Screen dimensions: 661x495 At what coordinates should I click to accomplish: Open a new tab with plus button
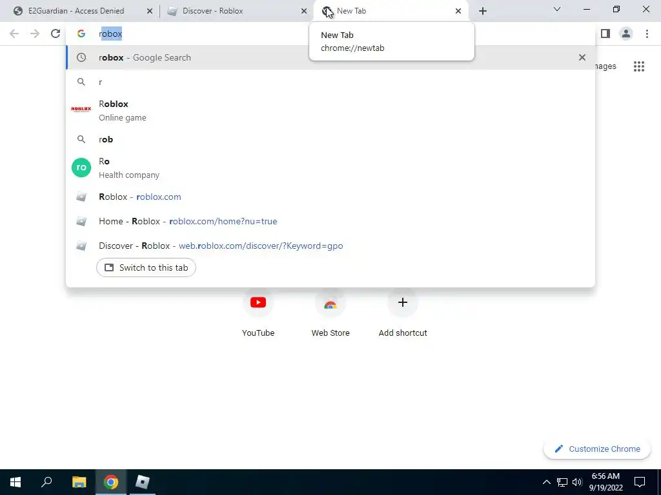tap(483, 11)
